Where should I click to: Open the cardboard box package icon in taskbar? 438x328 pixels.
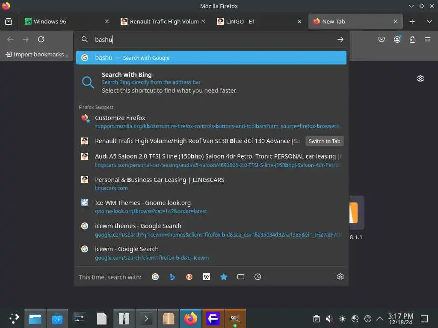[x=169, y=319]
